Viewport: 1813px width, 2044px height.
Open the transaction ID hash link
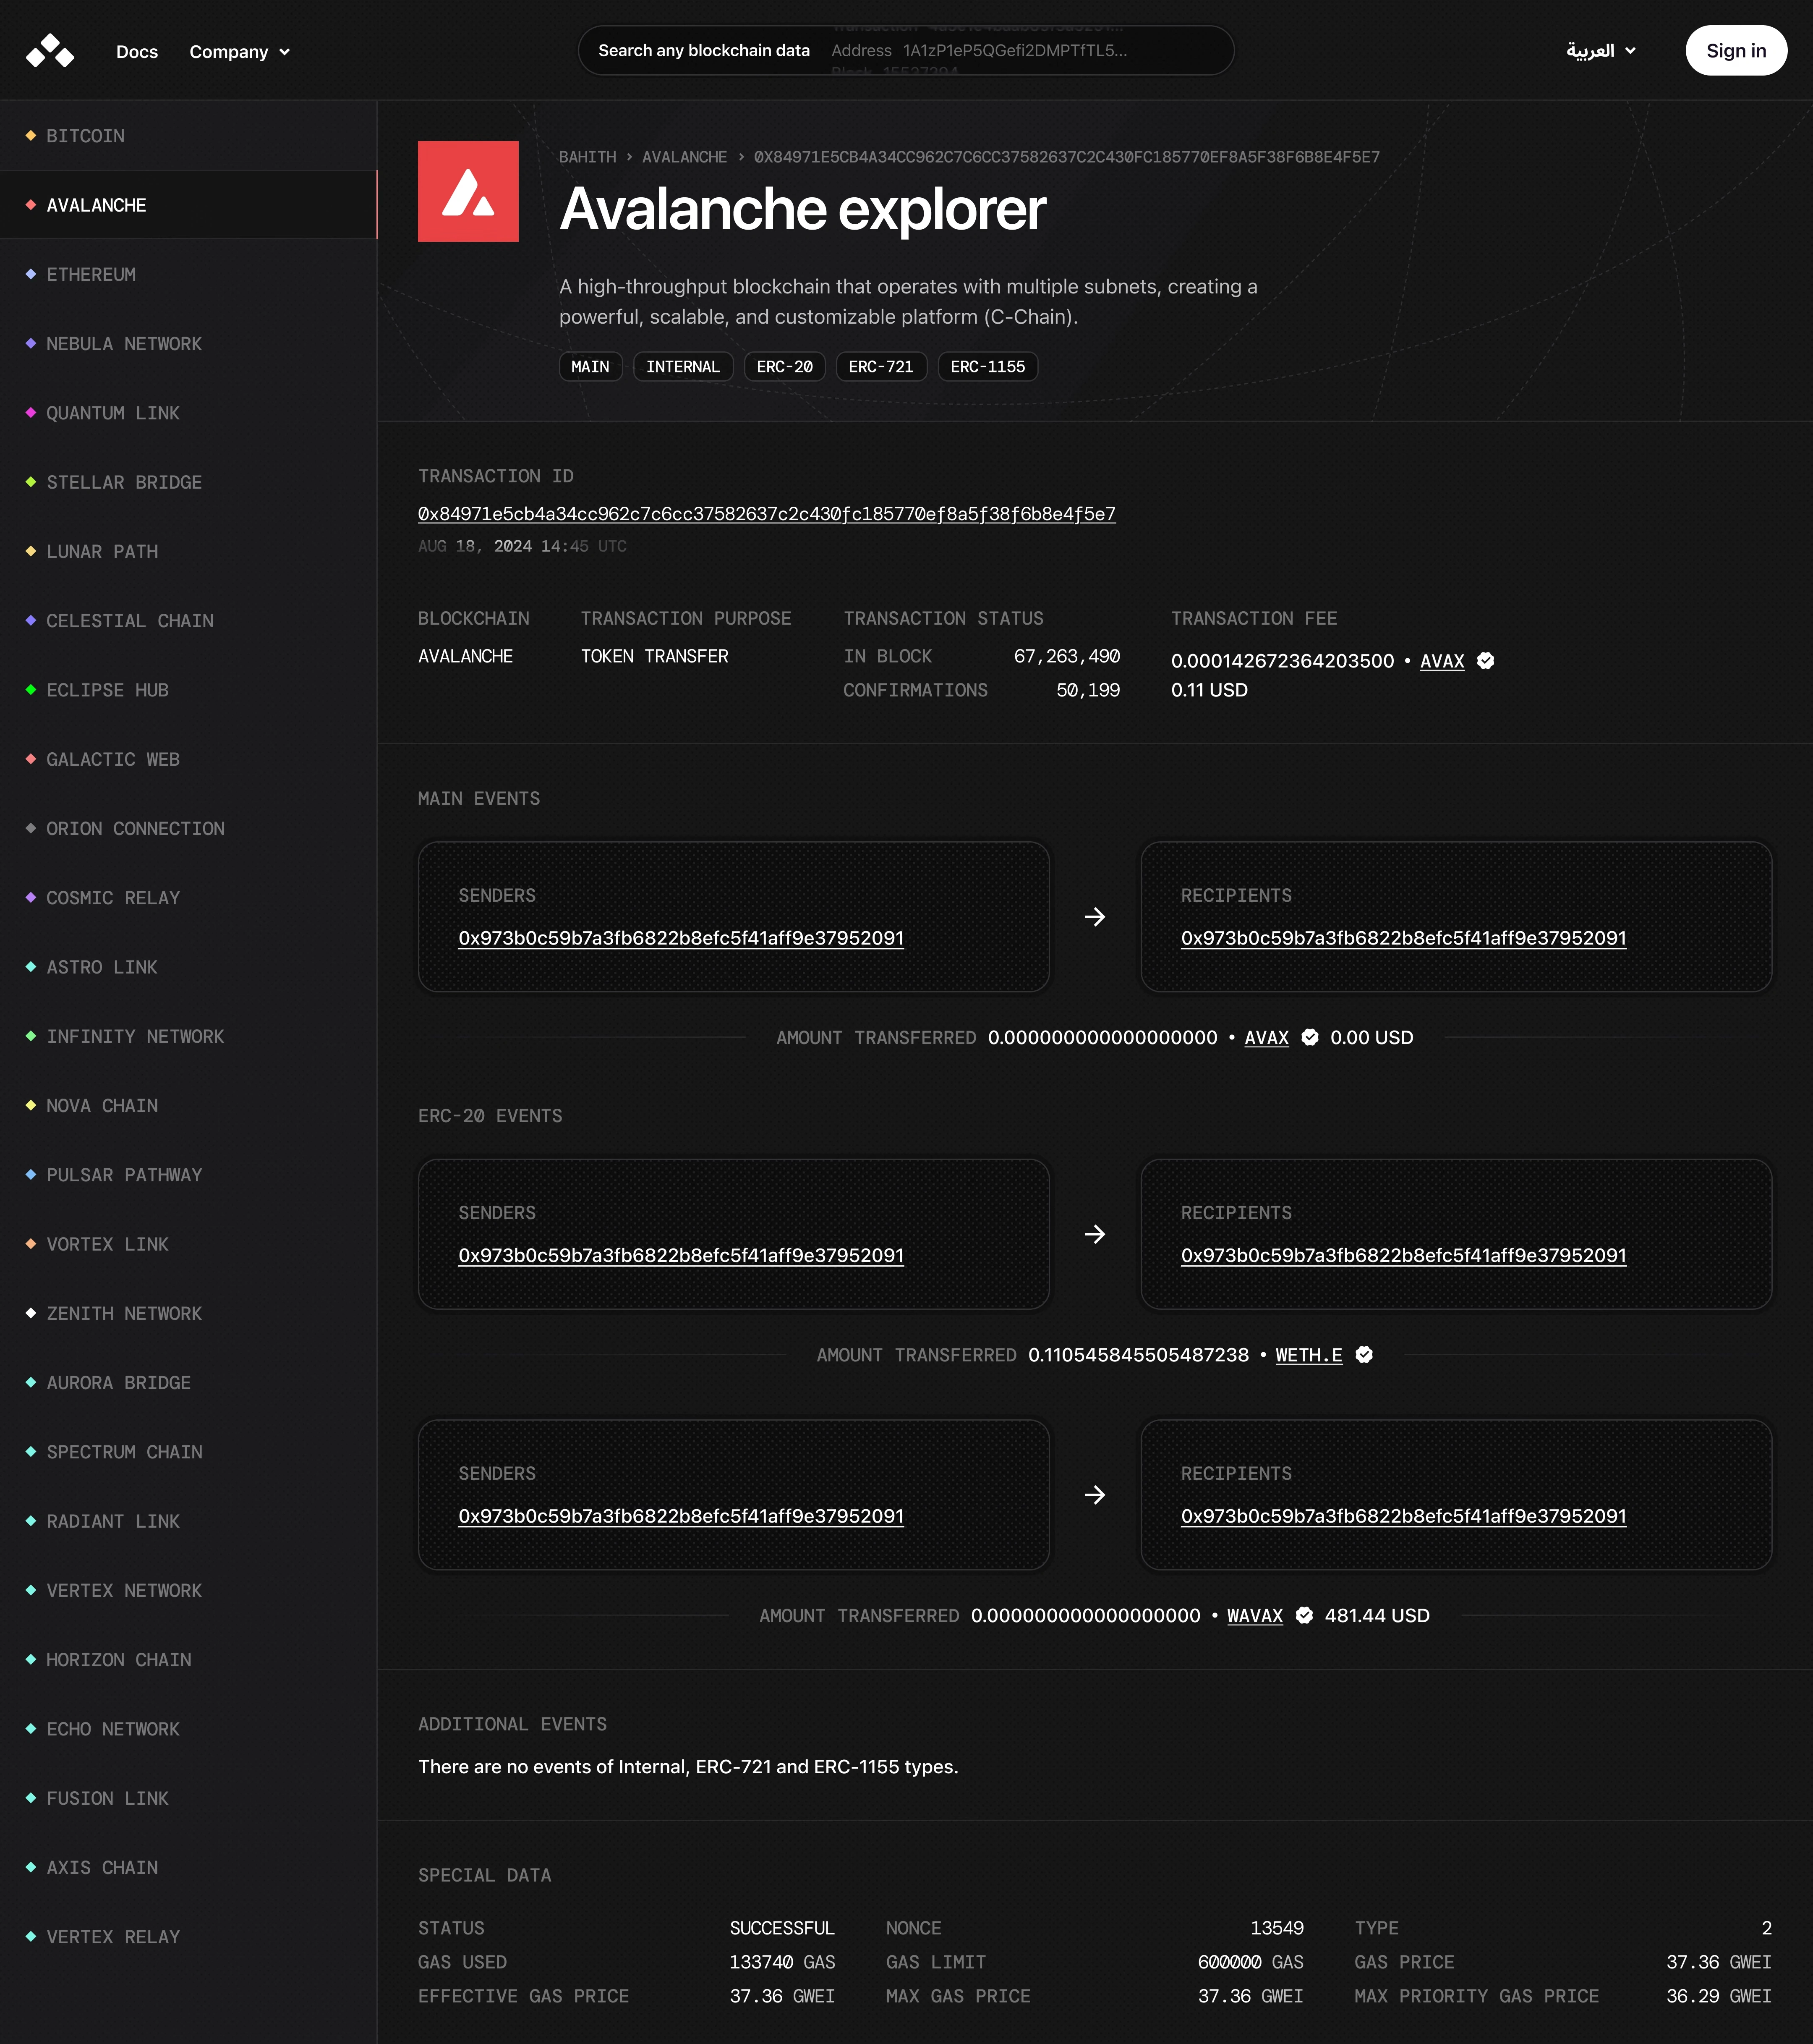[x=767, y=514]
